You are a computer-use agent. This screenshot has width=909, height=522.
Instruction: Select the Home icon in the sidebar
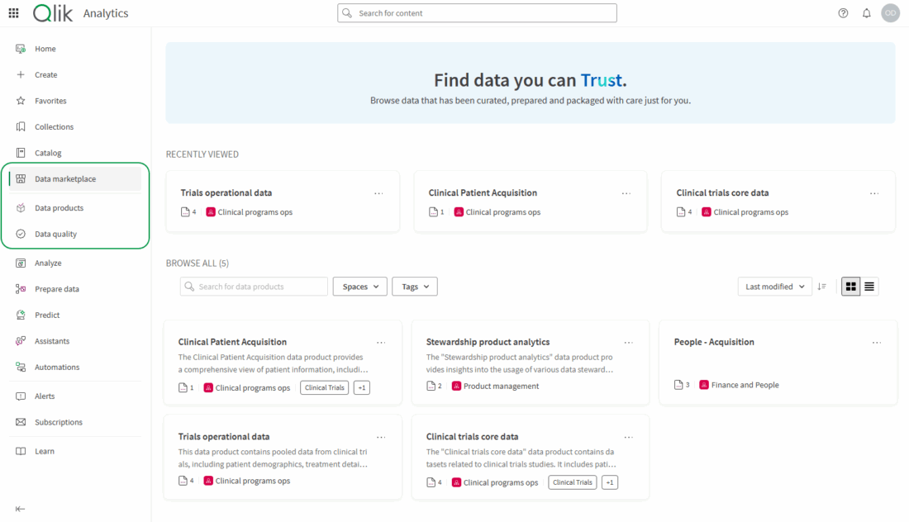coord(20,49)
